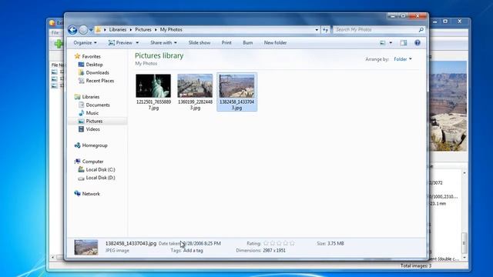This screenshot has width=493, height=277.
Task: Open Desktop in Favorites
Action: pos(94,65)
